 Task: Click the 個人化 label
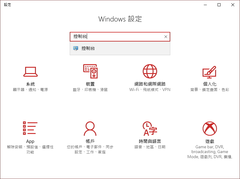pyautogui.click(x=210, y=84)
